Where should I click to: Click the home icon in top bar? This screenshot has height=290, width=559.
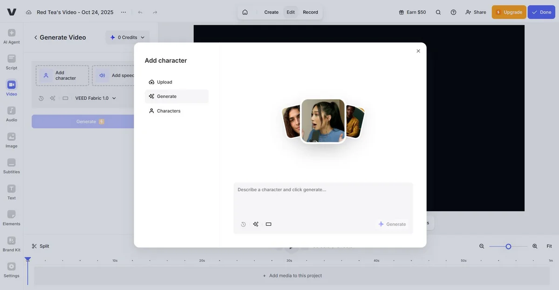click(245, 12)
